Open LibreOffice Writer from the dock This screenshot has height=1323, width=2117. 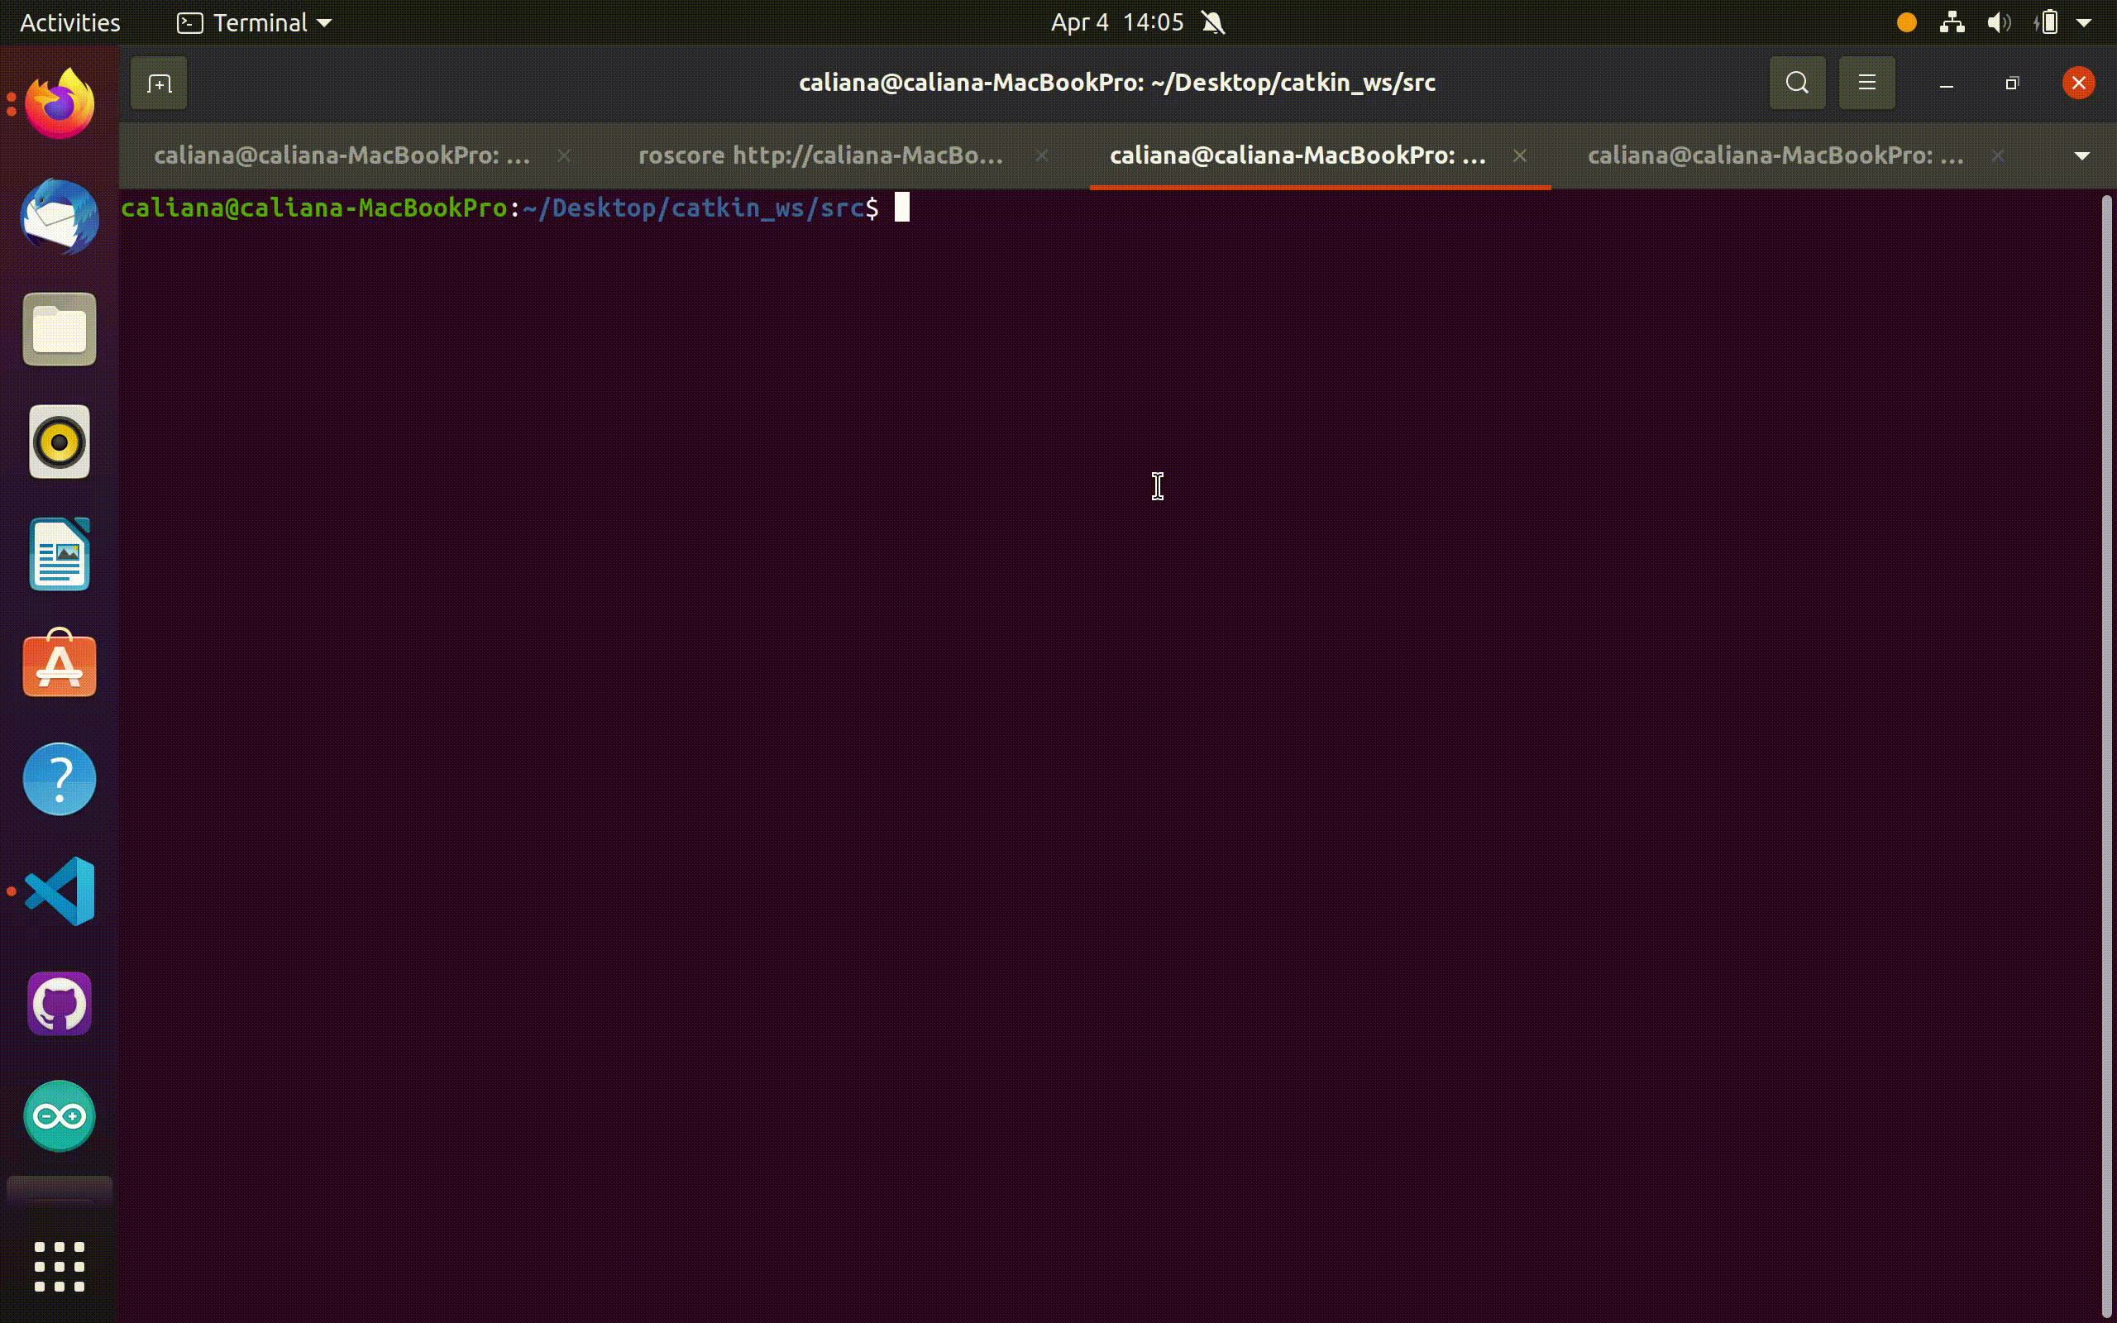(x=60, y=555)
